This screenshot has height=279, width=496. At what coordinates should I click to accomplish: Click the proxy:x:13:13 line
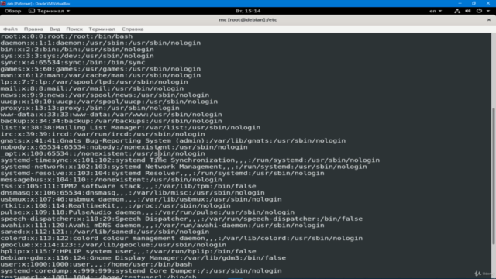point(90,108)
